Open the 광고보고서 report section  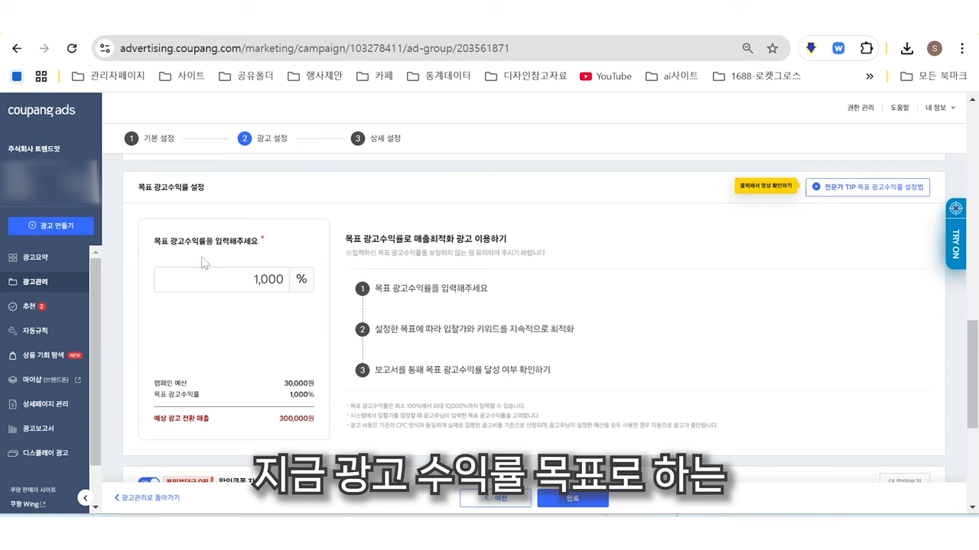click(37, 428)
